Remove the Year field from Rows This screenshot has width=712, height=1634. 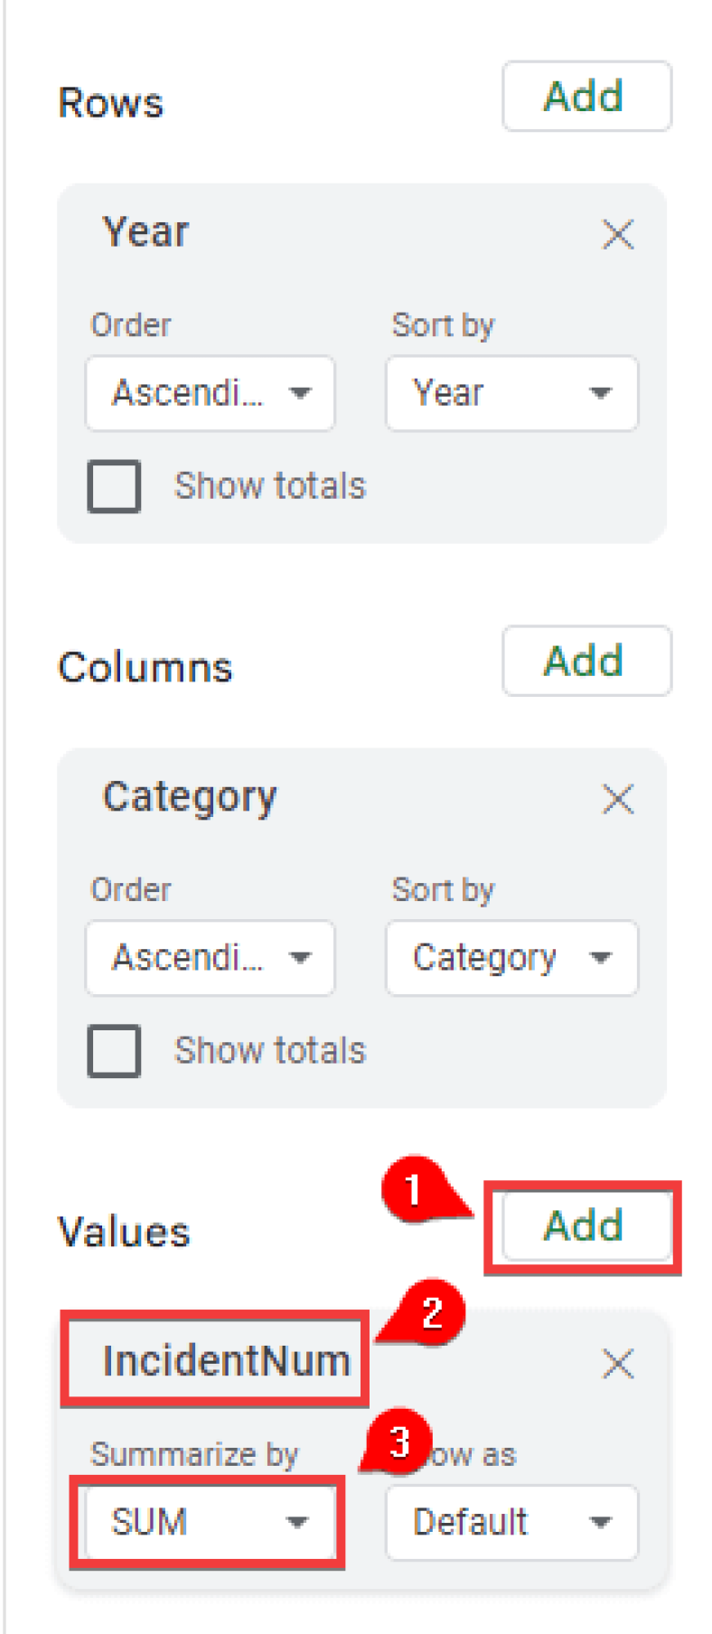(x=617, y=235)
